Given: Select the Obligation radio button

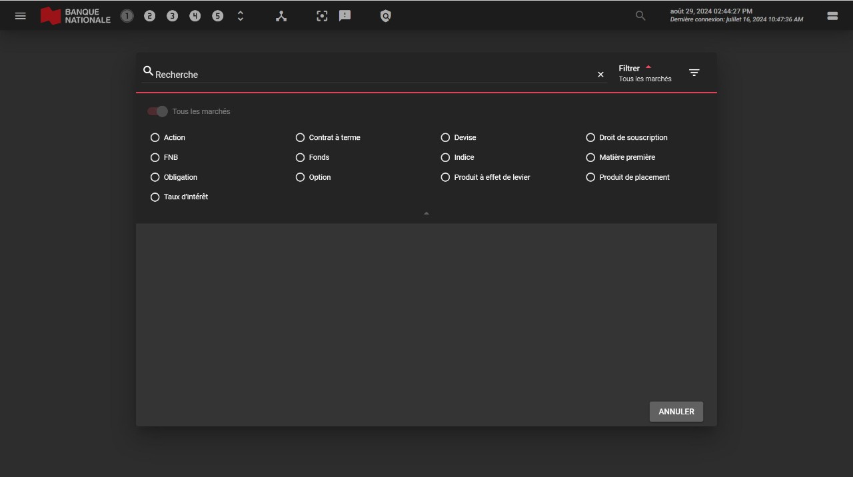Looking at the screenshot, I should coord(155,177).
